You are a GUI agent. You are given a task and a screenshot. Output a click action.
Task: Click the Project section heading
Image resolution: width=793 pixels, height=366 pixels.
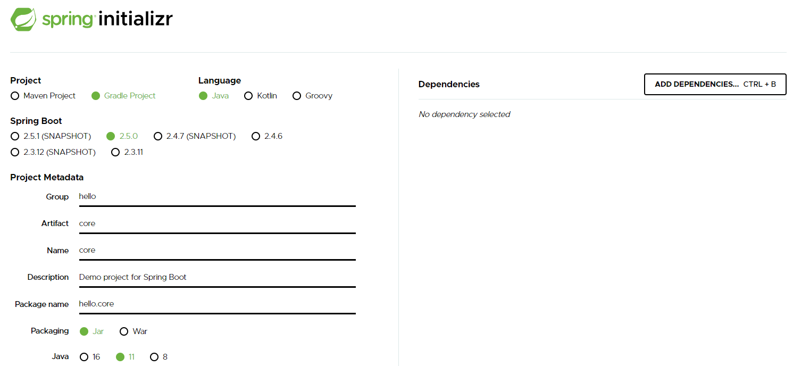point(26,80)
